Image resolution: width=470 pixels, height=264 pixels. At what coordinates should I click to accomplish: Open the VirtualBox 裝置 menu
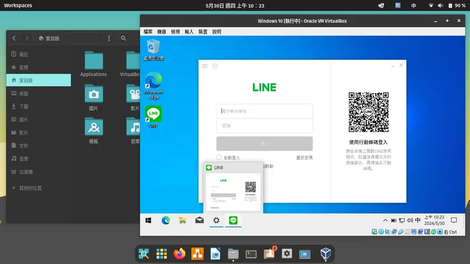203,32
